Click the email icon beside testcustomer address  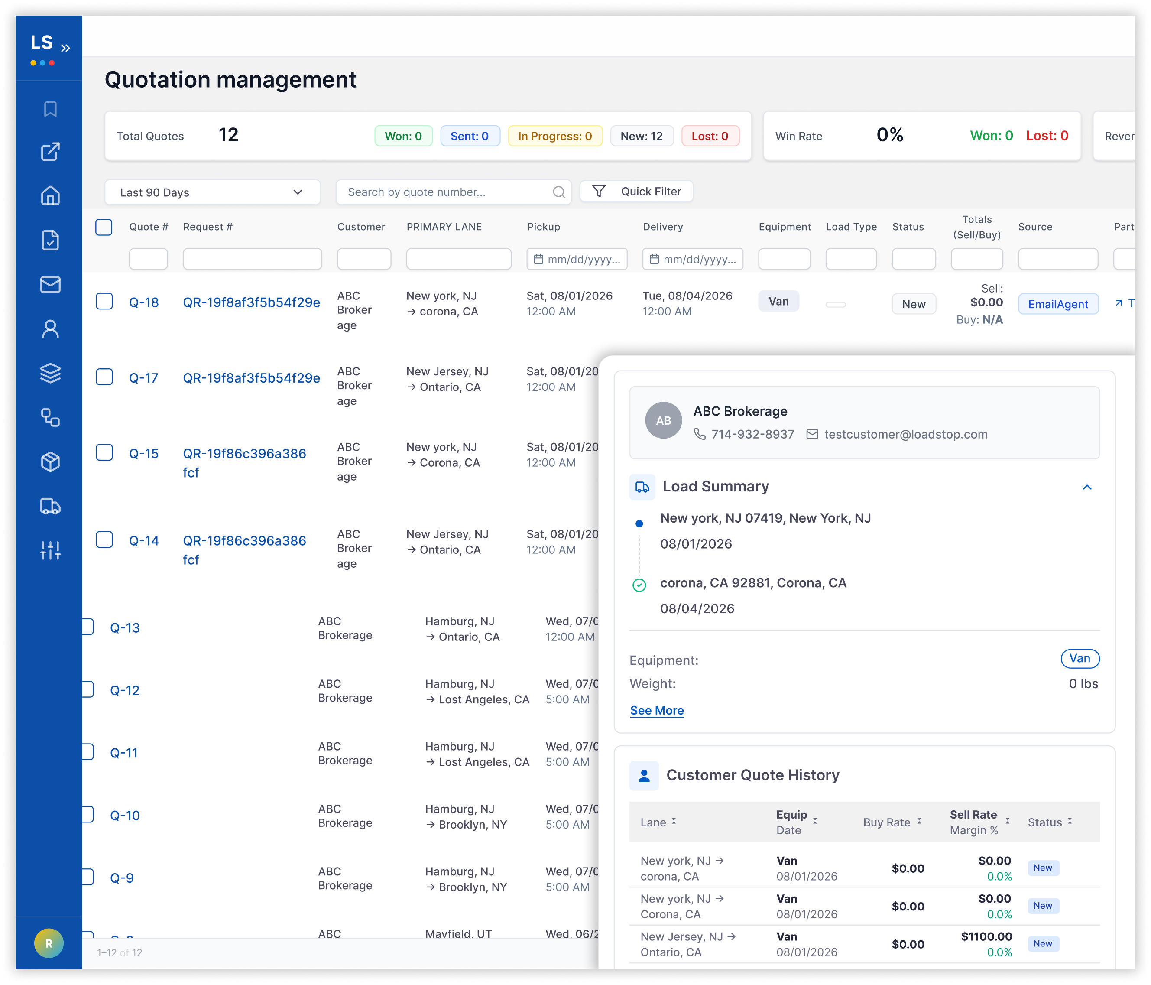(x=812, y=435)
